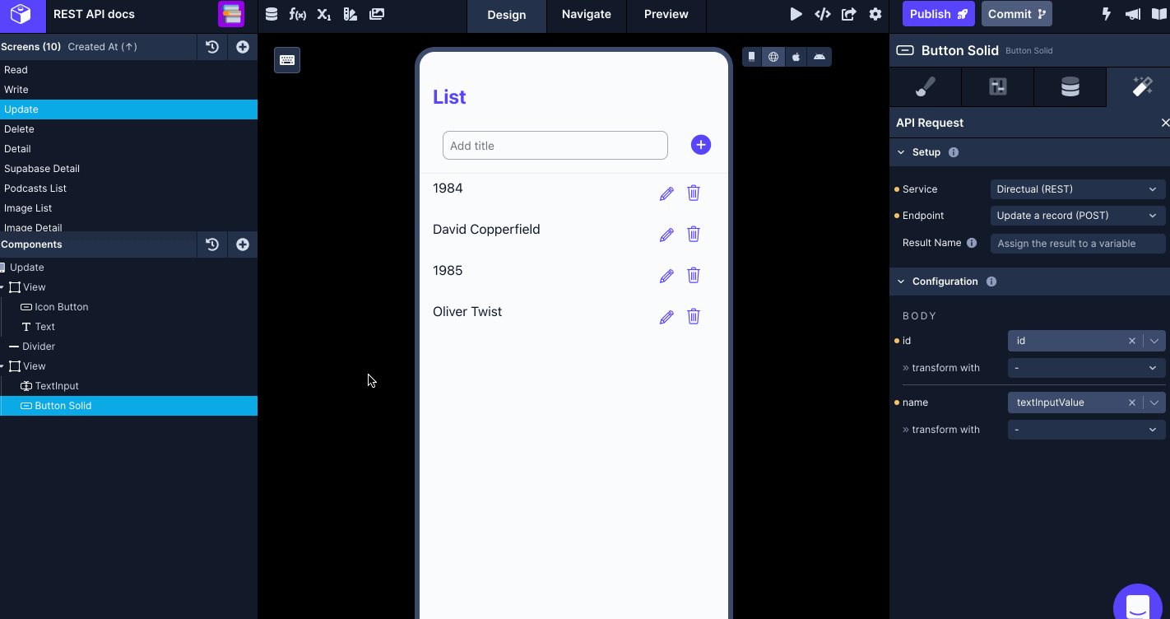Screen dimensions: 1170x619
Task: Open the f(x) custom functions icon
Action: [298, 14]
